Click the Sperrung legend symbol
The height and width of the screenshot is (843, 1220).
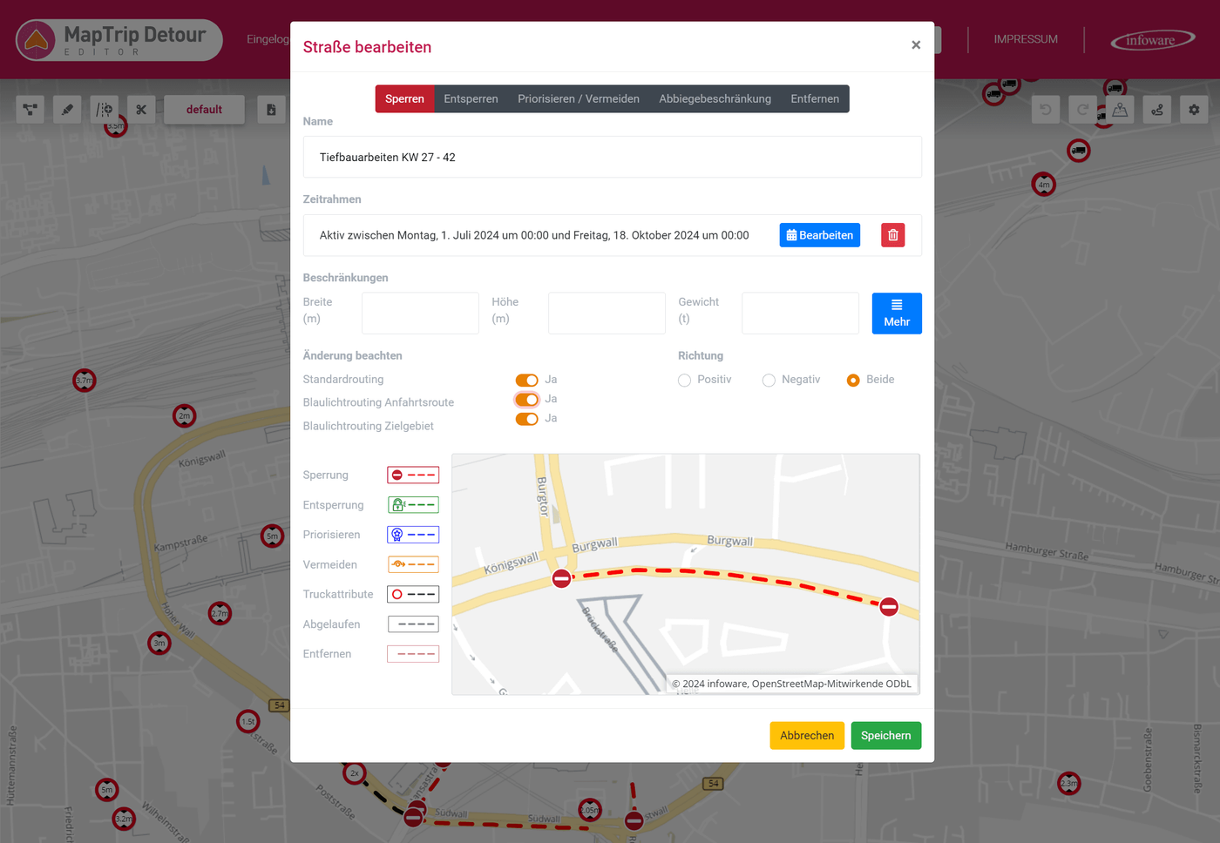pyautogui.click(x=413, y=475)
